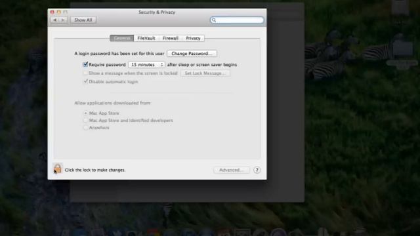
Task: Go back with the left arrow button
Action: click(x=55, y=20)
